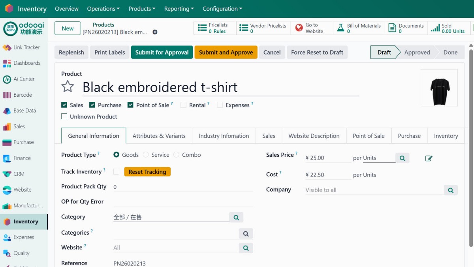Check the Unknown Product checkbox
This screenshot has width=474, height=267.
64,117
